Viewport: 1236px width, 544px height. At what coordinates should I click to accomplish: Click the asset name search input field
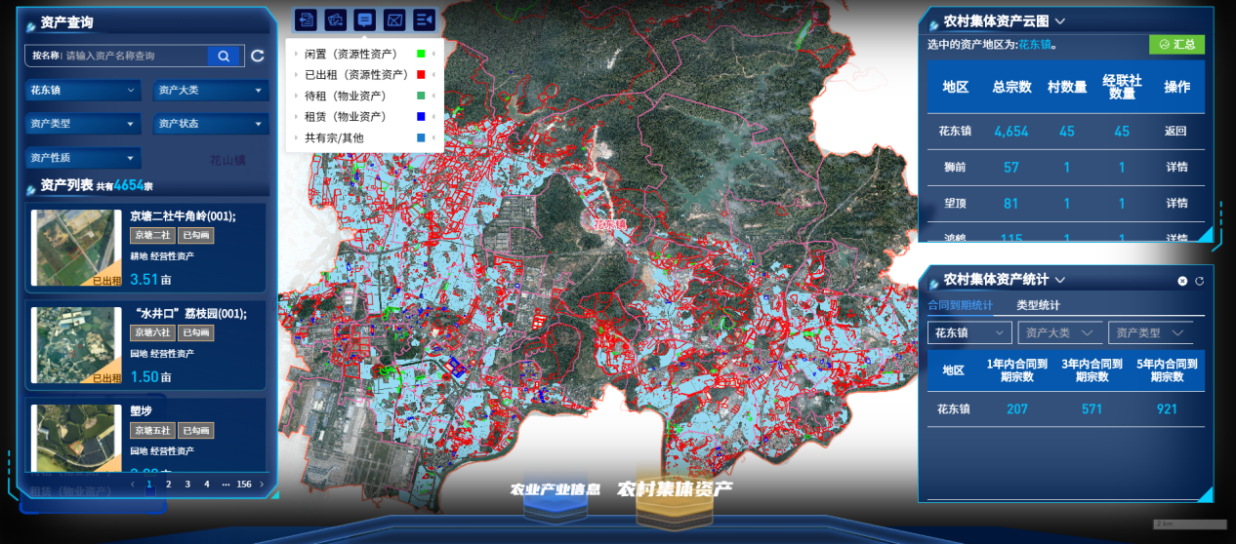coord(135,57)
